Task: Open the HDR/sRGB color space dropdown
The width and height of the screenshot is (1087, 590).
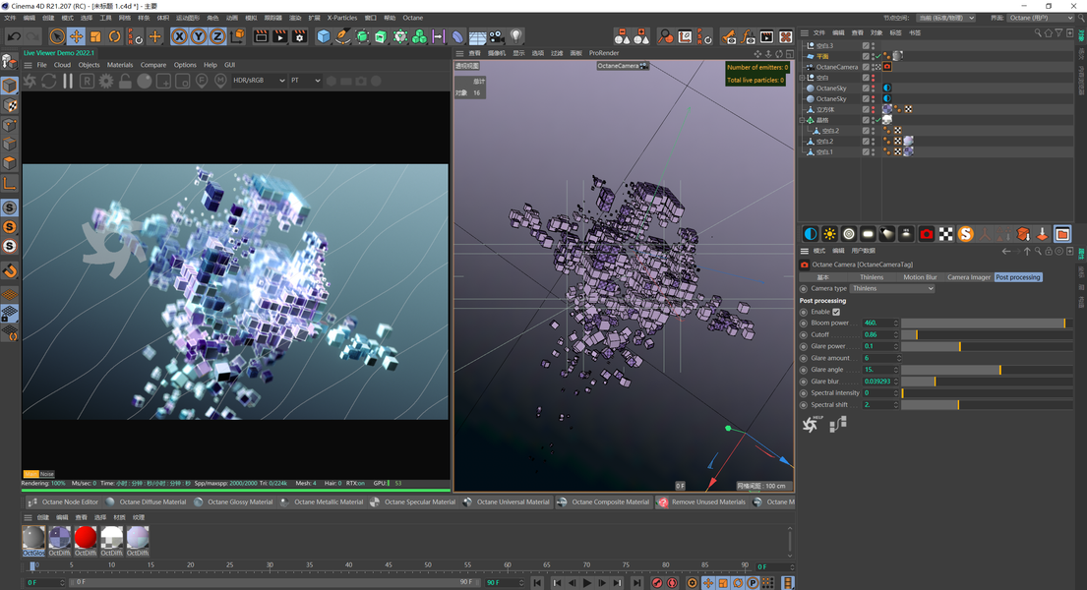Action: coord(259,81)
